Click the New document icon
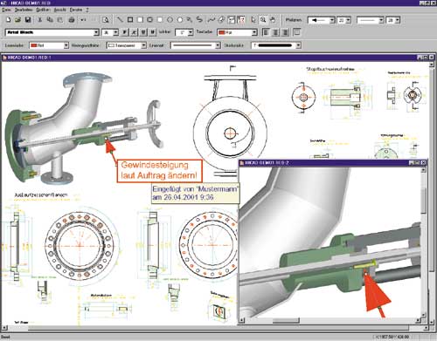Image resolution: width=437 pixels, height=341 pixels. pyautogui.click(x=8, y=20)
